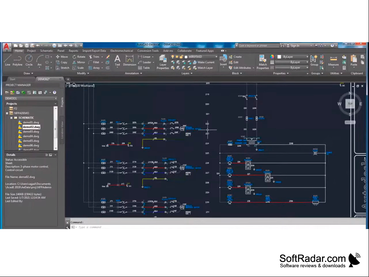Click the Scale tool
Screen dimensions: 369x277
click(78, 68)
